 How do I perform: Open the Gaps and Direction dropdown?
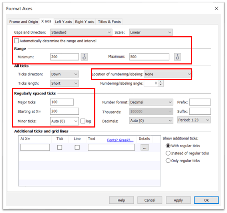click(x=81, y=32)
